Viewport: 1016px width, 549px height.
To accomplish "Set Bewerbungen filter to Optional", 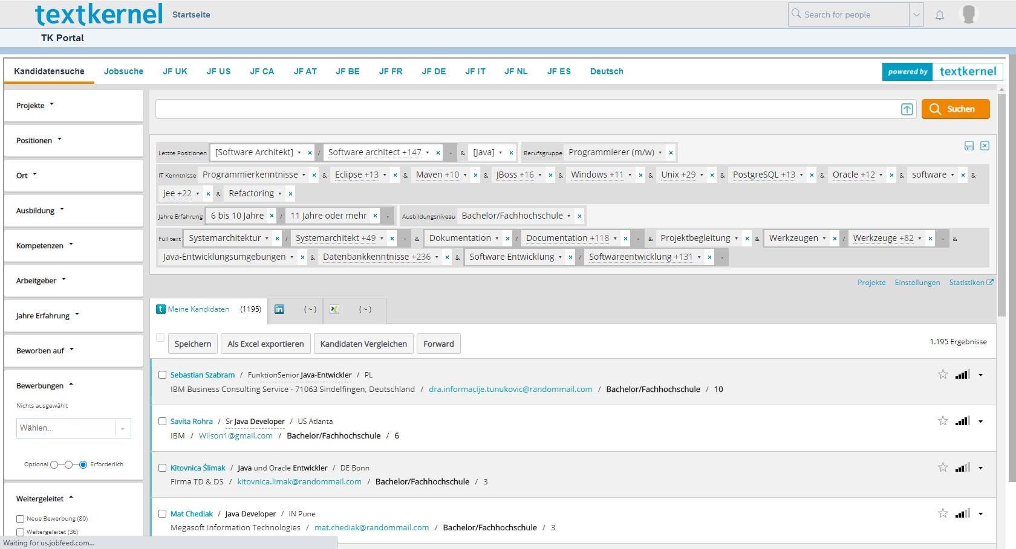I will click(54, 464).
